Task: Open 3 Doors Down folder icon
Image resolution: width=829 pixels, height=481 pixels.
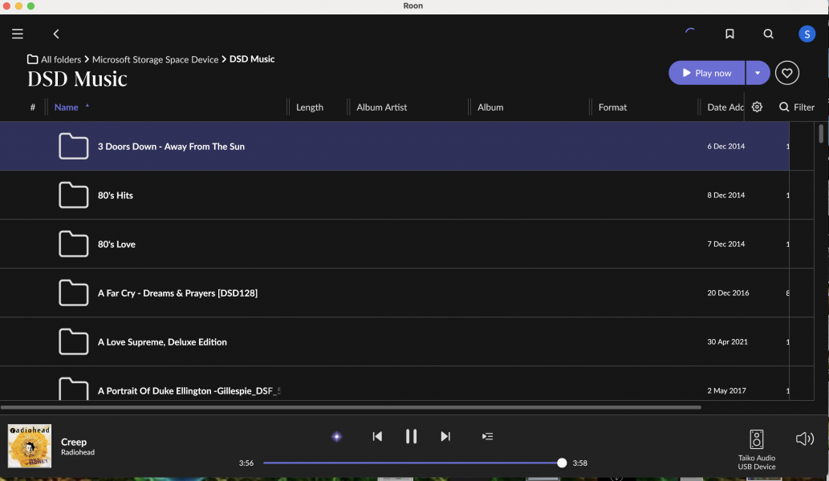Action: coord(74,146)
